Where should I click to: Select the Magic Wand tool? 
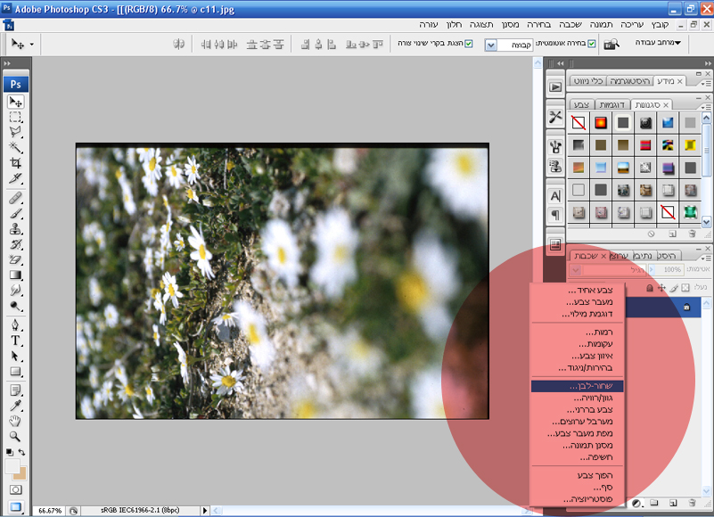(15, 147)
